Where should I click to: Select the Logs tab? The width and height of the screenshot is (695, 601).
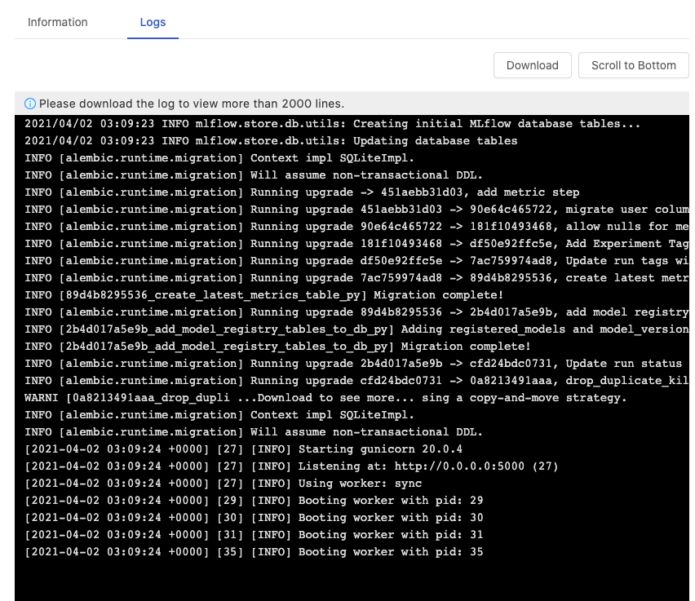click(153, 22)
